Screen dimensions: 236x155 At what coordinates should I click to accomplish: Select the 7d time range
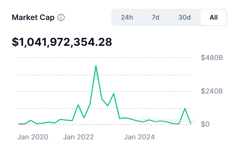click(x=156, y=17)
